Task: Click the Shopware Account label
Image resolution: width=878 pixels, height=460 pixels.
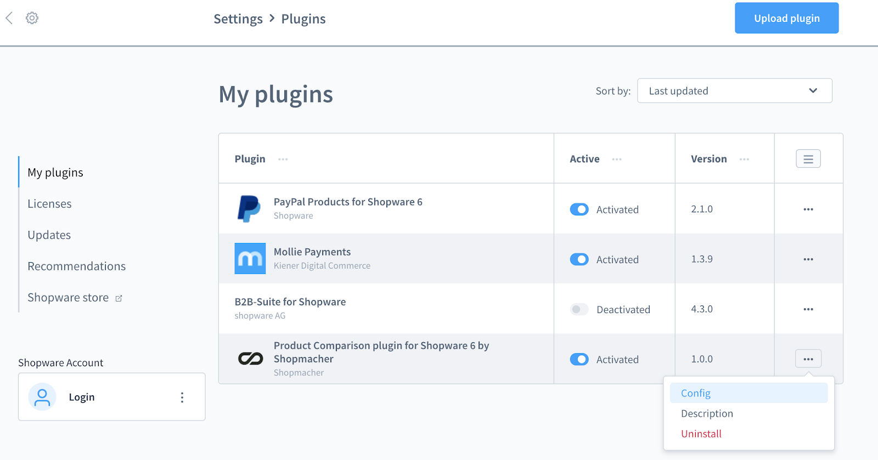Action: tap(61, 363)
